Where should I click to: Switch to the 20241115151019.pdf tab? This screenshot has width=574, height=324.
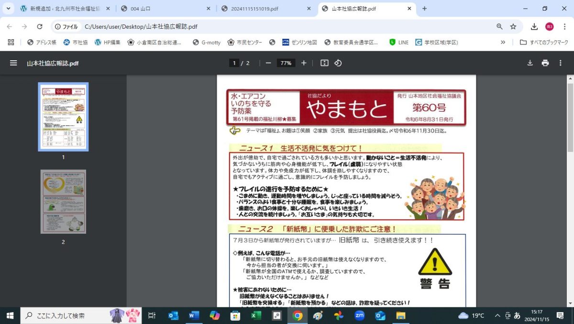265,9
